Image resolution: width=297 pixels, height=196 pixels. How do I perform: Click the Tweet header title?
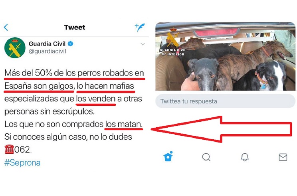click(x=75, y=27)
